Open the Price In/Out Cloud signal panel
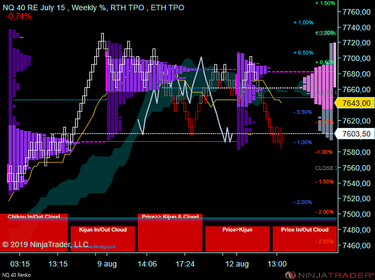Image resolution: width=375 pixels, height=280 pixels. [305, 239]
